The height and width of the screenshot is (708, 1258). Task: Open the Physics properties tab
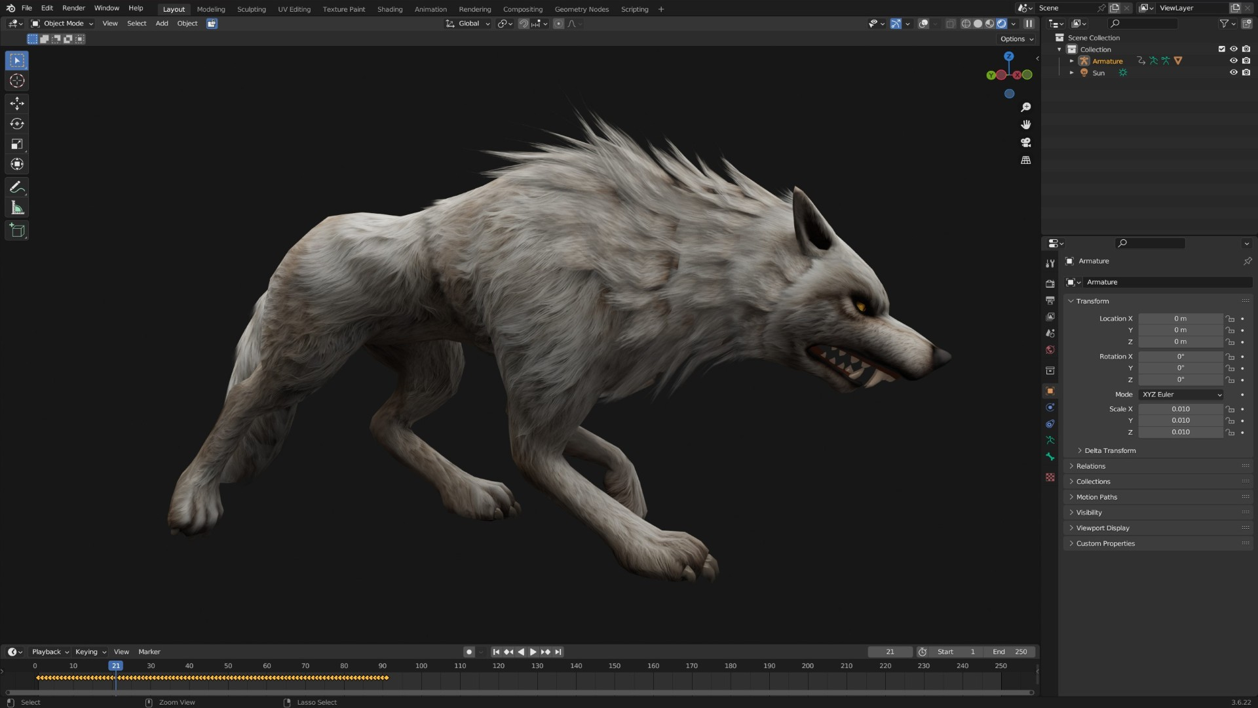[1050, 407]
